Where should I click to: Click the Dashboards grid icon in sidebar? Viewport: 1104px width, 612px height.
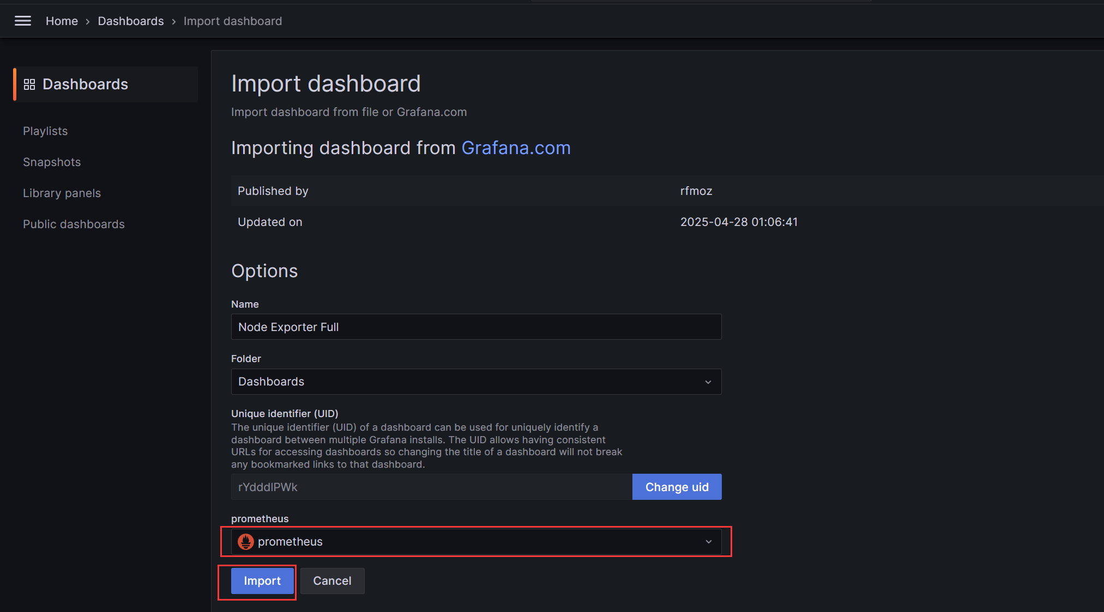29,84
